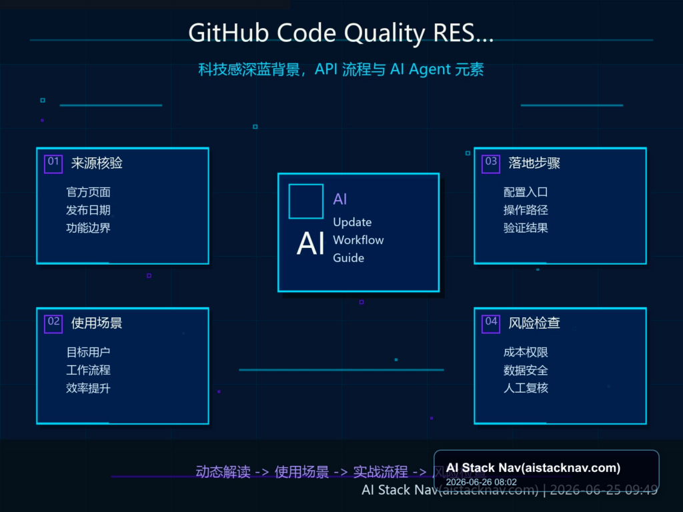Click the large white AI logo
Viewport: 683px width, 512px height.
click(311, 243)
